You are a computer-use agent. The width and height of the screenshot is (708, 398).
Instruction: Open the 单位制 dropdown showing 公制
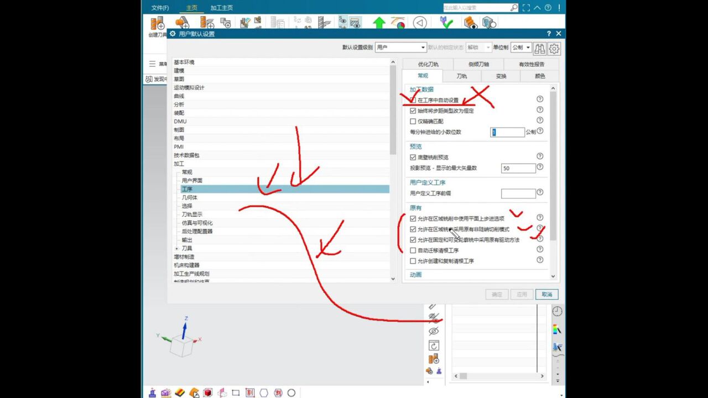pyautogui.click(x=521, y=48)
